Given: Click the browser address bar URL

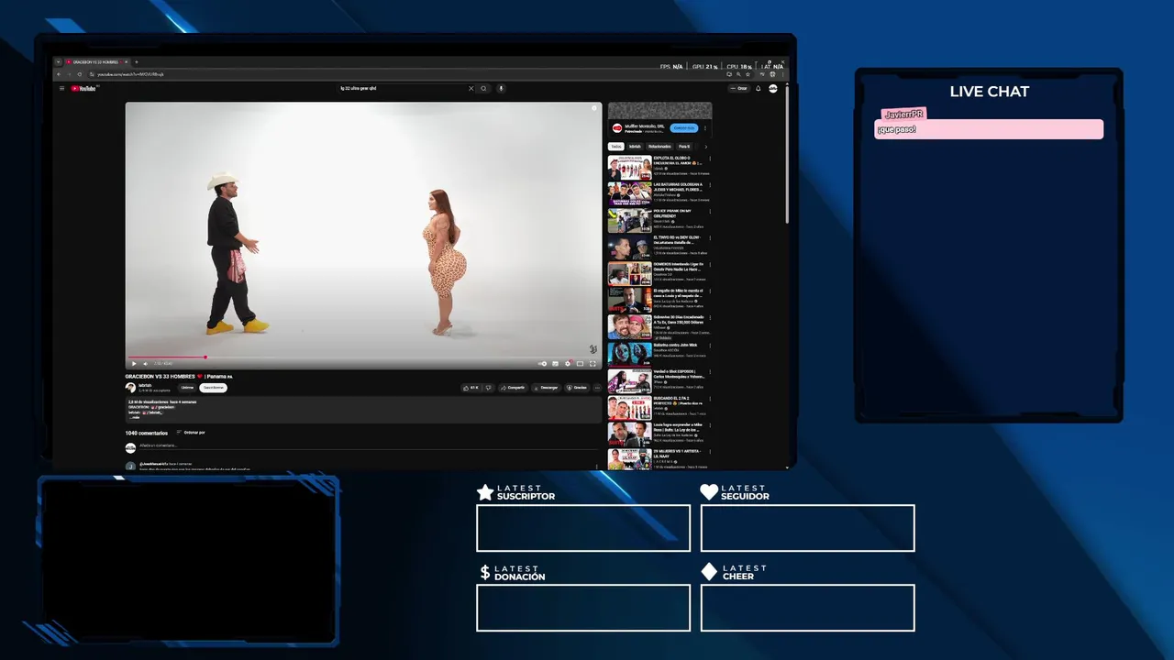Looking at the screenshot, I should 130,74.
